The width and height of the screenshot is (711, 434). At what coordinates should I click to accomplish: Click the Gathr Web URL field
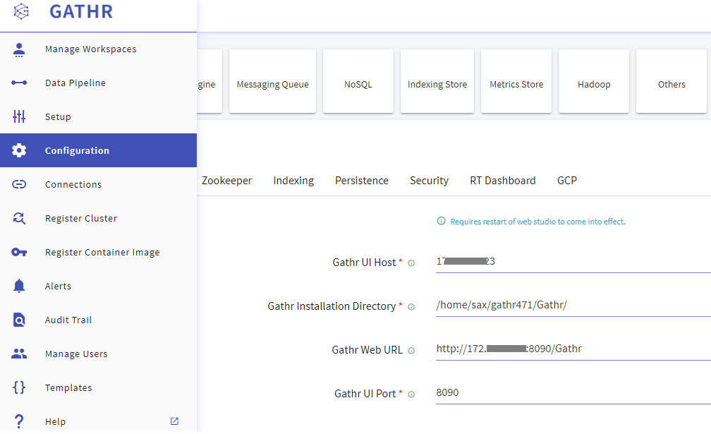pyautogui.click(x=573, y=349)
